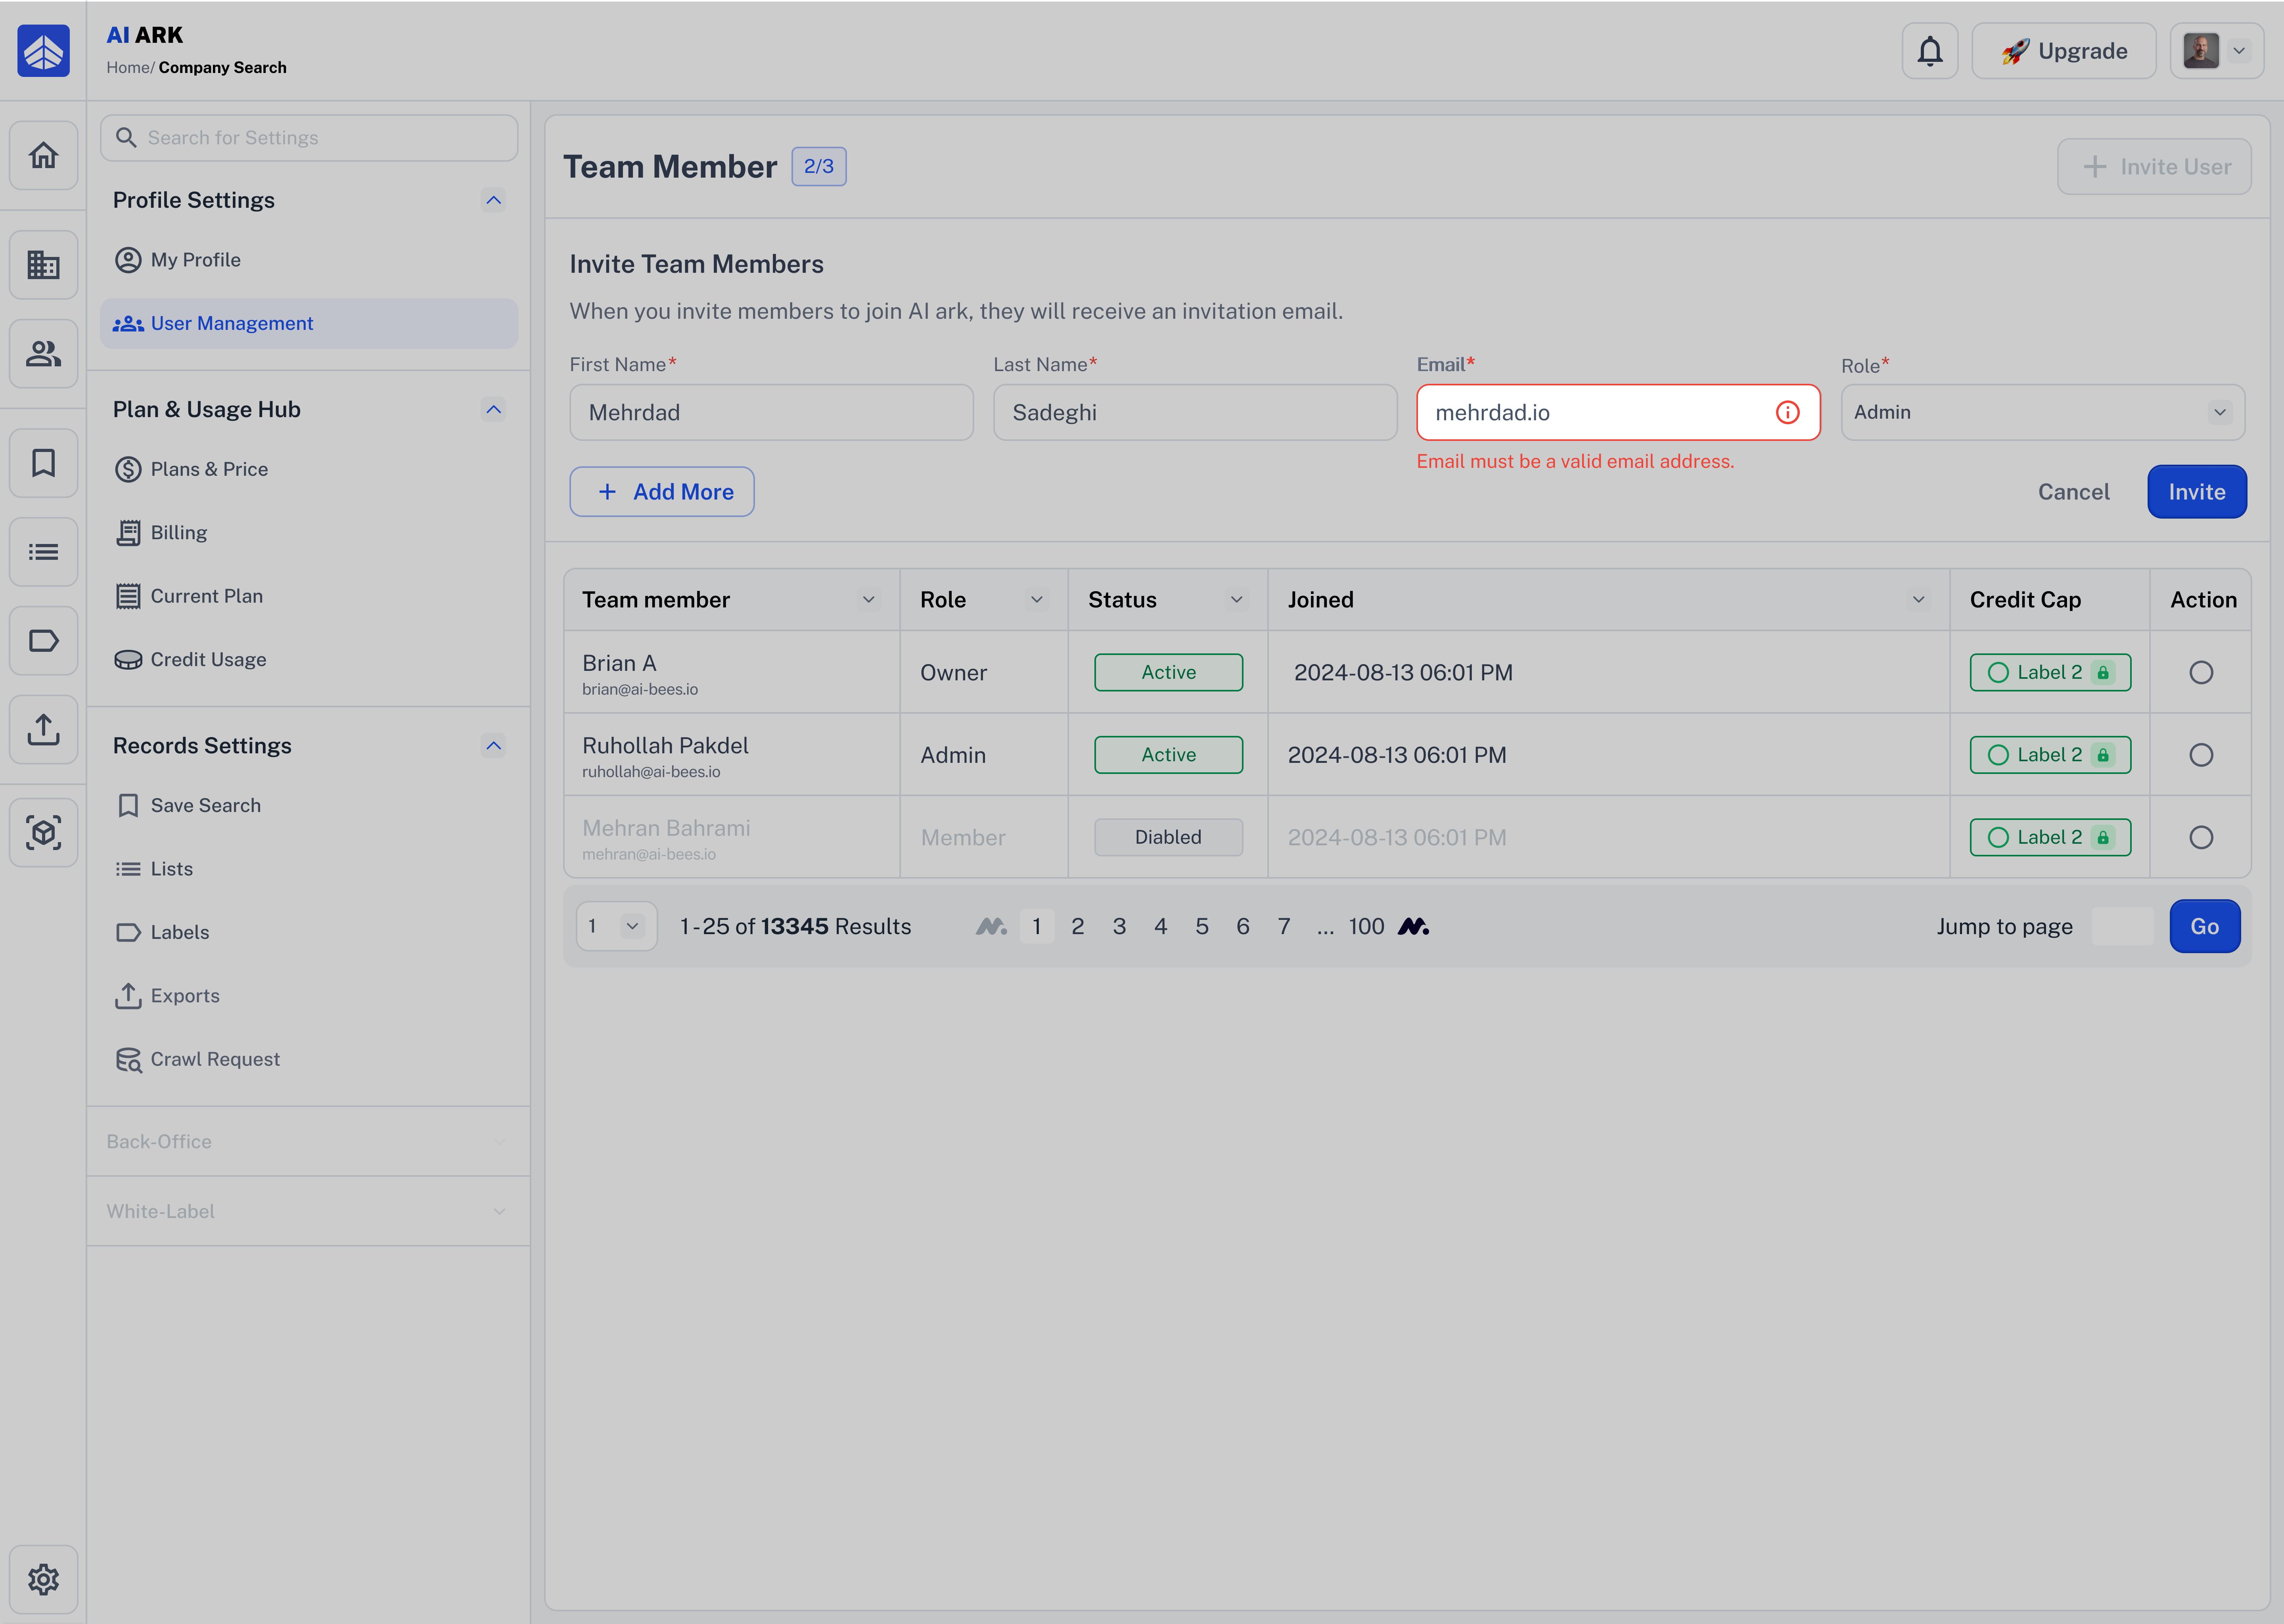2284x1624 pixels.
Task: Open My Profile settings
Action: point(308,260)
